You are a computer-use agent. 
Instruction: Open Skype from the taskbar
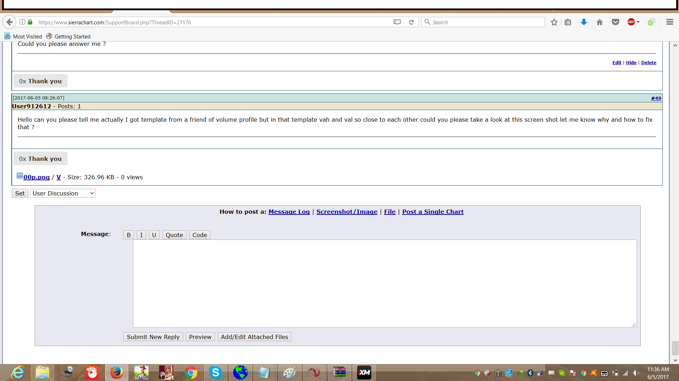pyautogui.click(x=215, y=373)
